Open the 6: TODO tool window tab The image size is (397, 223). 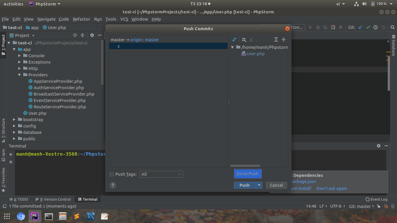coord(19,199)
